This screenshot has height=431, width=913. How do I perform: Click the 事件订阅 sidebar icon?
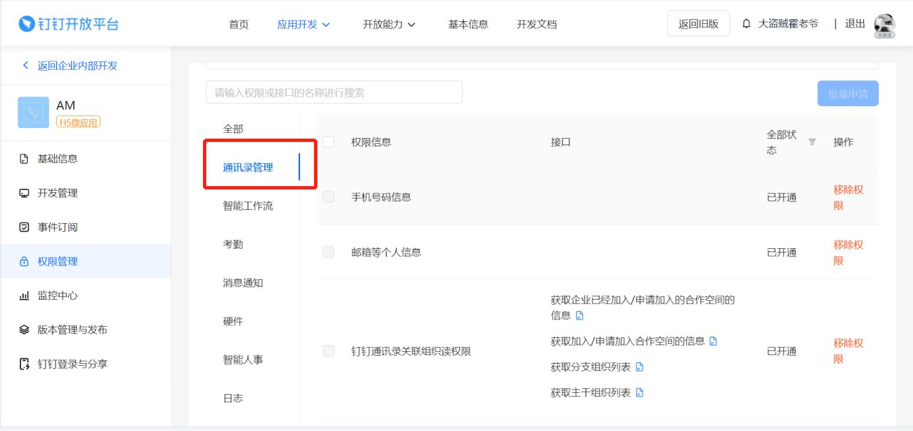(x=24, y=226)
